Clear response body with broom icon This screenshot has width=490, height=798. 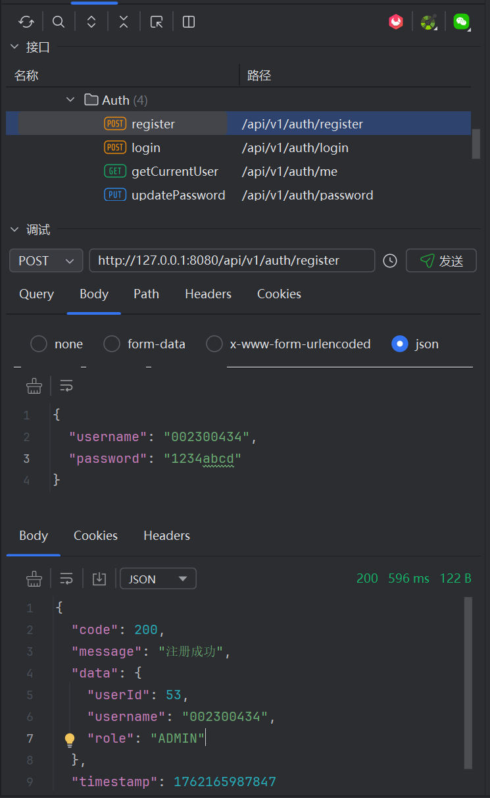coord(34,579)
